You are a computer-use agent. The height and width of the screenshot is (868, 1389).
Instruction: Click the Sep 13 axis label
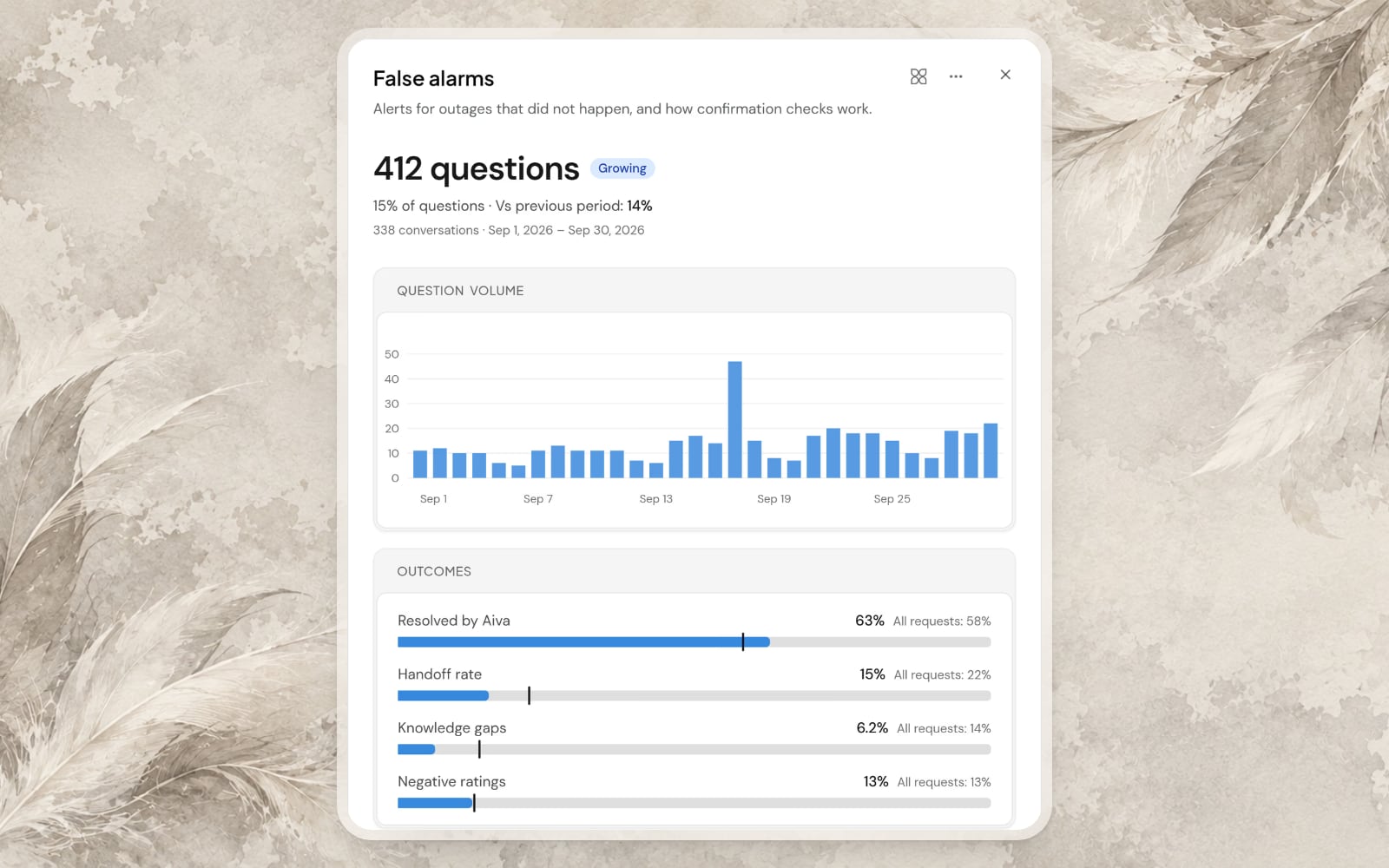tap(655, 499)
